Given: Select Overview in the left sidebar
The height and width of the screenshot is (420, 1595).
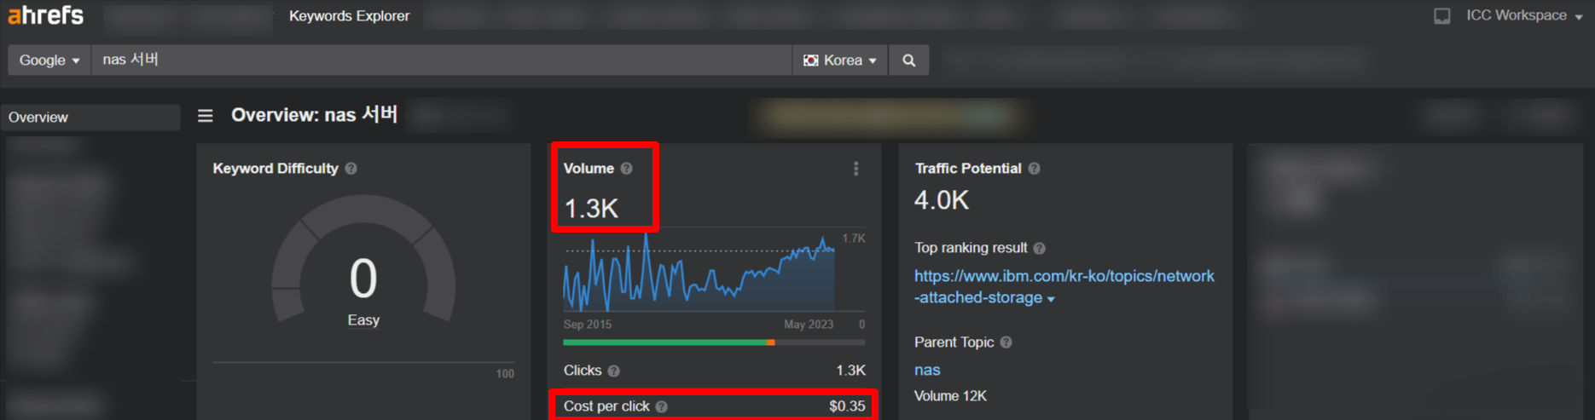Looking at the screenshot, I should click(x=38, y=118).
